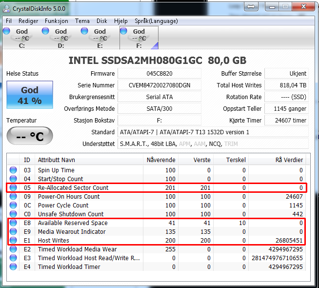Click the temperature -- °C indicator
319x288 pixels.
point(30,136)
